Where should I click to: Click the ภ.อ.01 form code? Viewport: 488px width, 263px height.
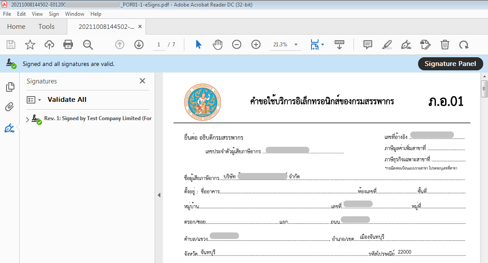coord(446,101)
